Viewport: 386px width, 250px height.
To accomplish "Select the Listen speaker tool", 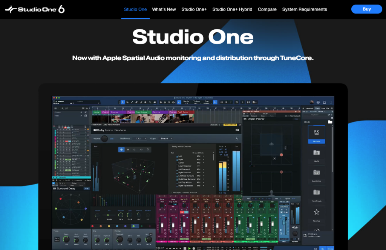I will point(155,102).
